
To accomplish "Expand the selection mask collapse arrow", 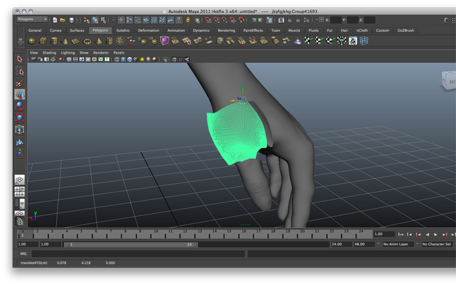I will 113,20.
